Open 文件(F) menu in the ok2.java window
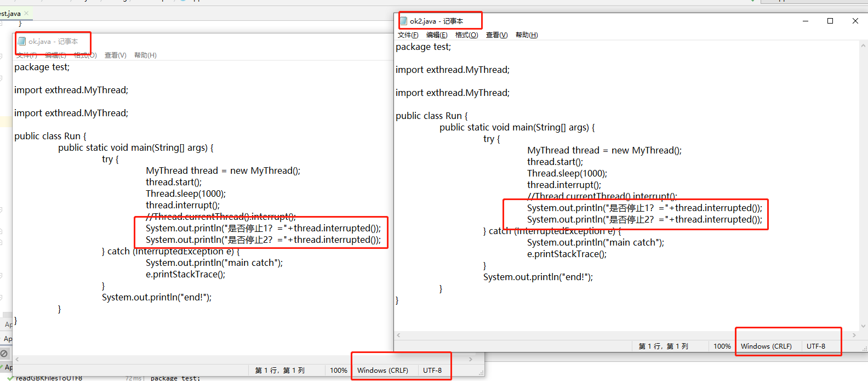Screen dimensions: 868x381 (408, 35)
